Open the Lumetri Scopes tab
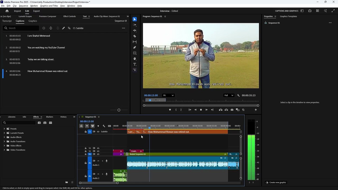Screen dimensions: 338x190 (25, 16)
